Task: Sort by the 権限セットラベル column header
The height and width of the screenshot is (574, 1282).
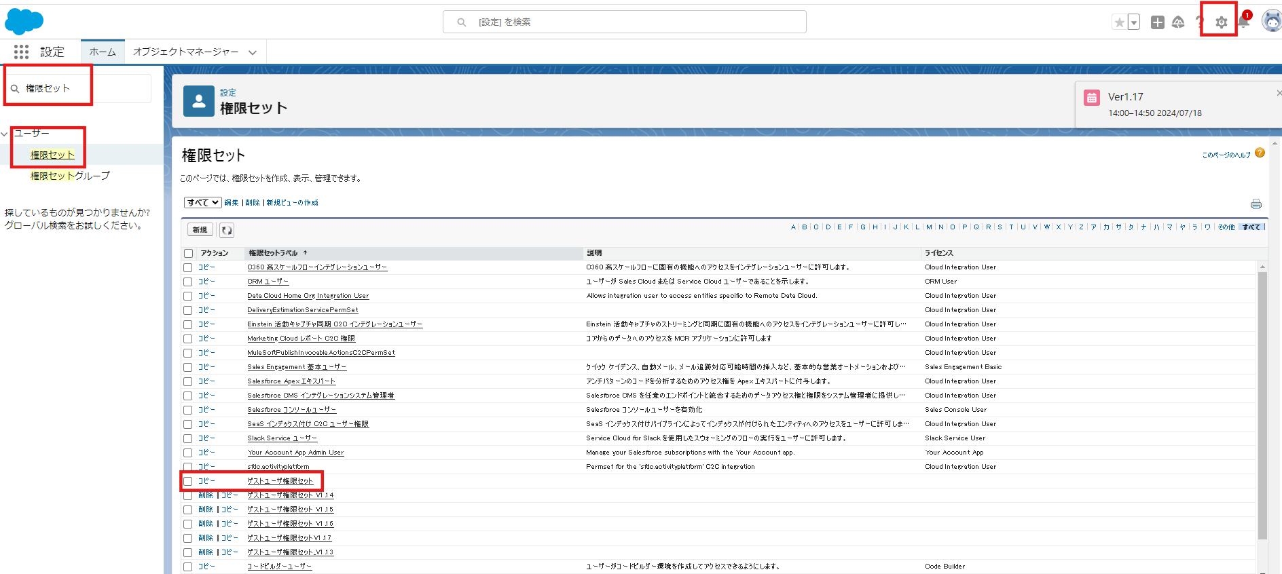Action: [273, 253]
